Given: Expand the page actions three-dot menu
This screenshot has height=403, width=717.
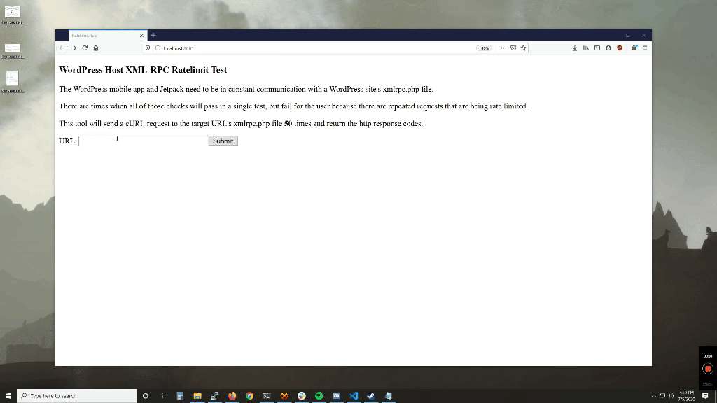Looking at the screenshot, I should (x=503, y=48).
